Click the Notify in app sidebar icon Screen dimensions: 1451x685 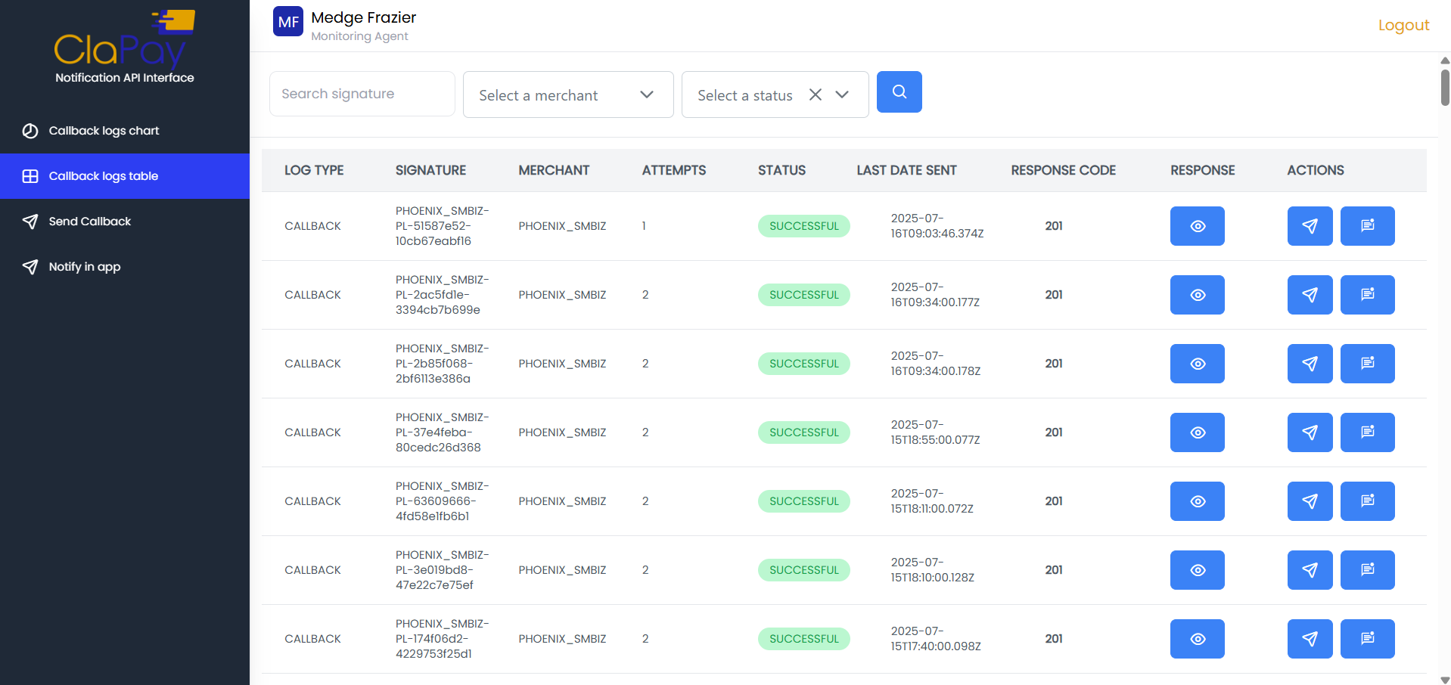coord(30,267)
